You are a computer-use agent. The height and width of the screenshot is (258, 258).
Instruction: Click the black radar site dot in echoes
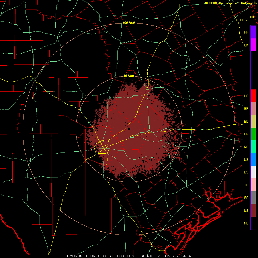point(129,129)
